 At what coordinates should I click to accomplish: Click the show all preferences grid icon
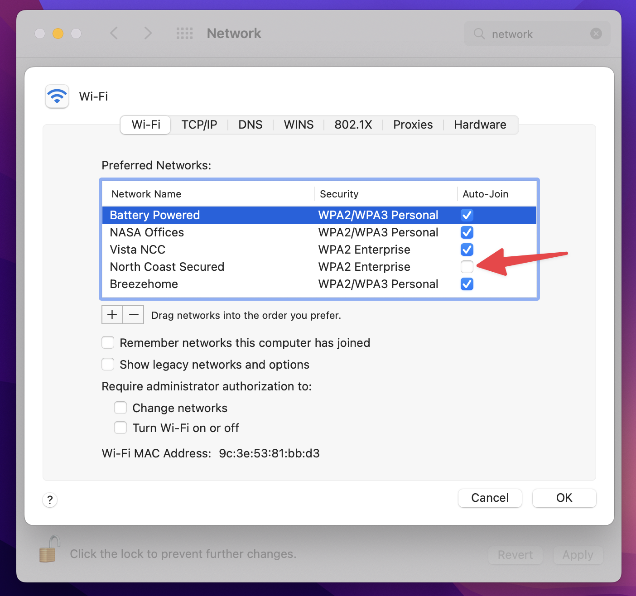click(x=184, y=34)
